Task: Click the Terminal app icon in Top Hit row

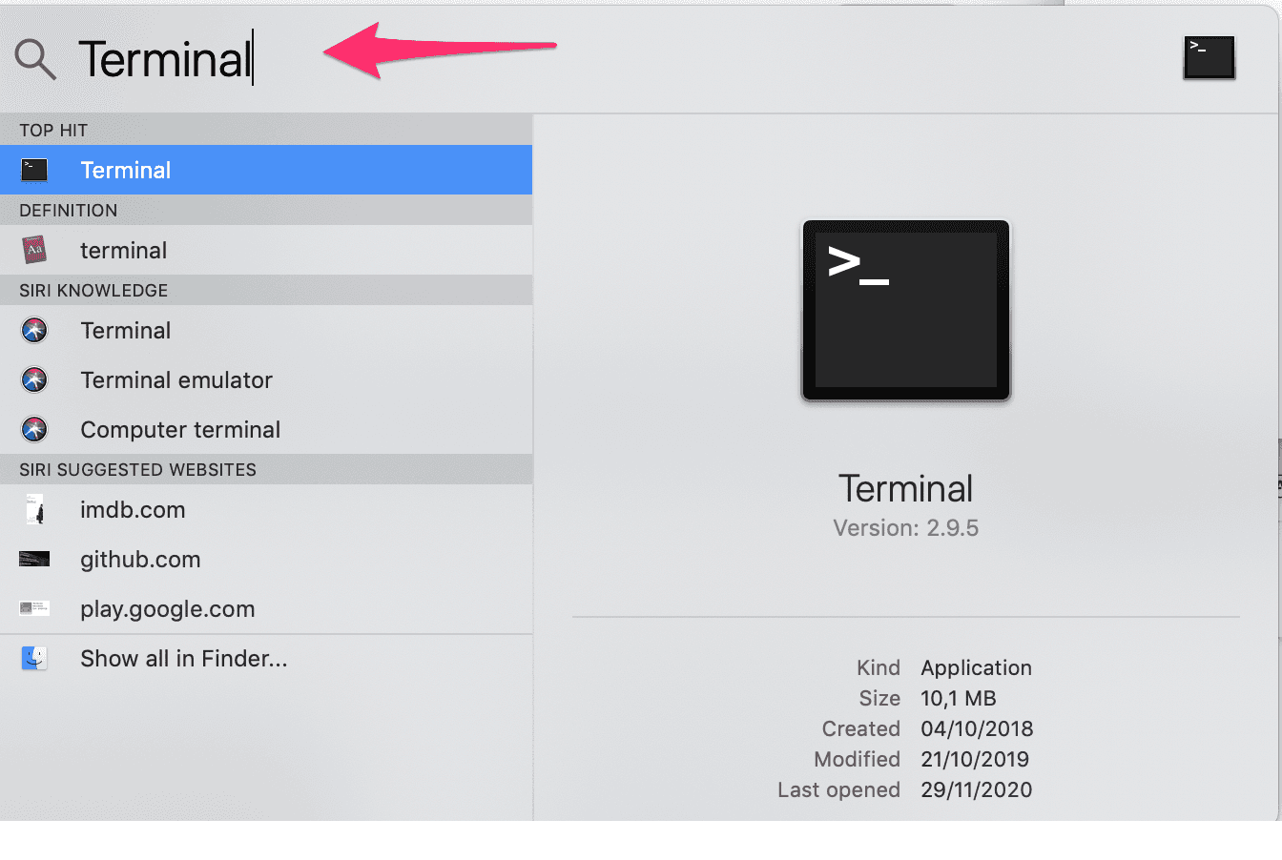Action: [x=34, y=171]
